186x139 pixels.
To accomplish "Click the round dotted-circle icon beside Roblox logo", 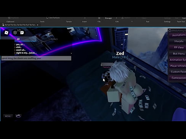I will click(x=15, y=33).
